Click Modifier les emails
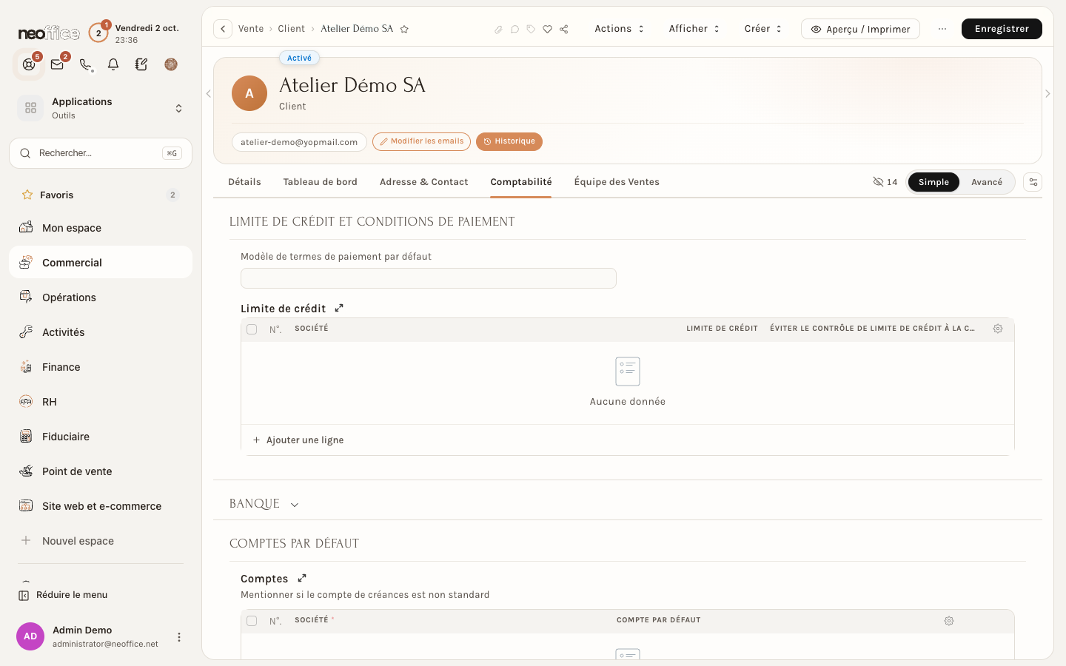The height and width of the screenshot is (666, 1066). point(421,141)
